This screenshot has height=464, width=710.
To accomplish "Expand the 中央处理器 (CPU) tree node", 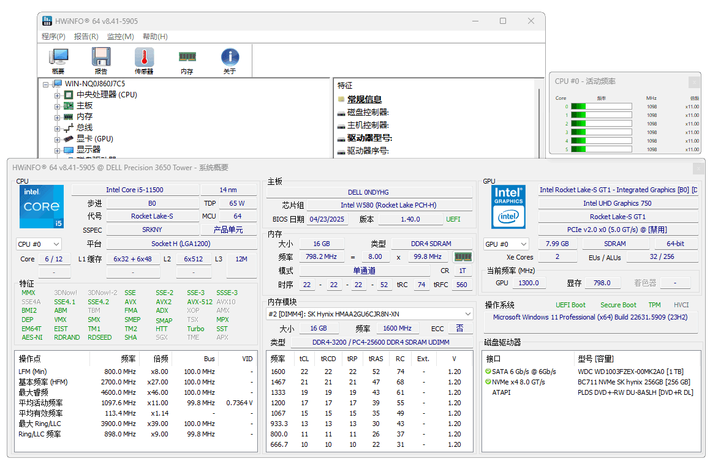I will 58,94.
